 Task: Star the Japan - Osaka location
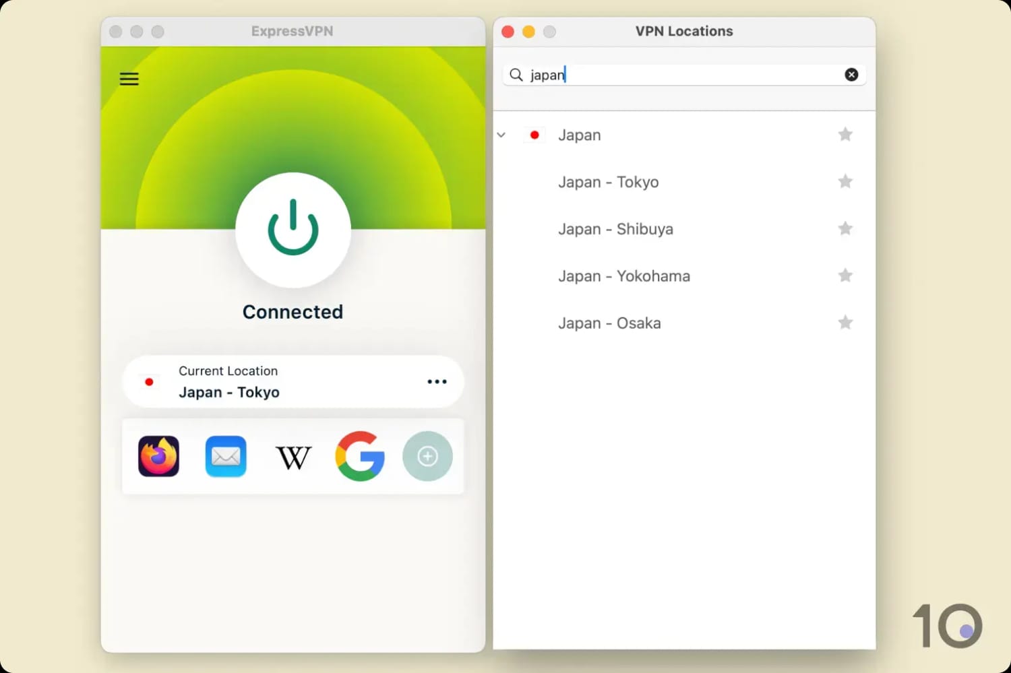coord(845,323)
